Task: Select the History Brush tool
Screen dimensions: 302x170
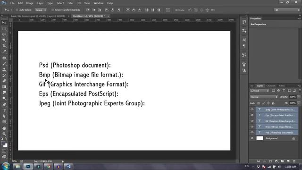Action: [x=4, y=75]
